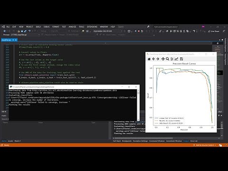228x171 pixels.
Task: Open the classifier.py tab dropdown arrow
Action: (x=13, y=40)
